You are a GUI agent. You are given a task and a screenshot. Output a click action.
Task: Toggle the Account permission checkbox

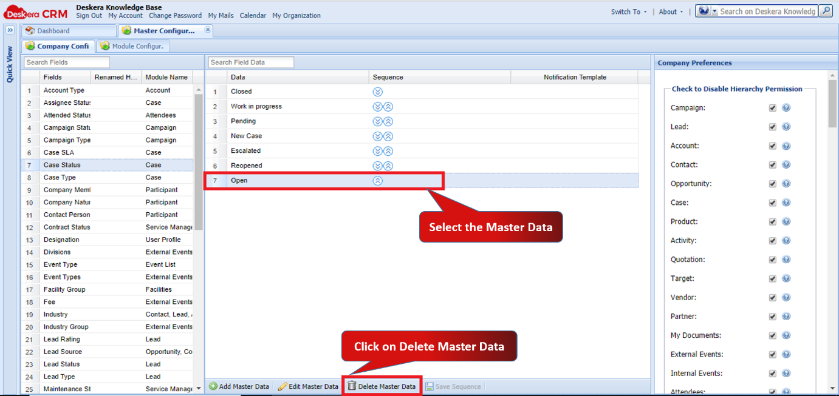(x=772, y=146)
